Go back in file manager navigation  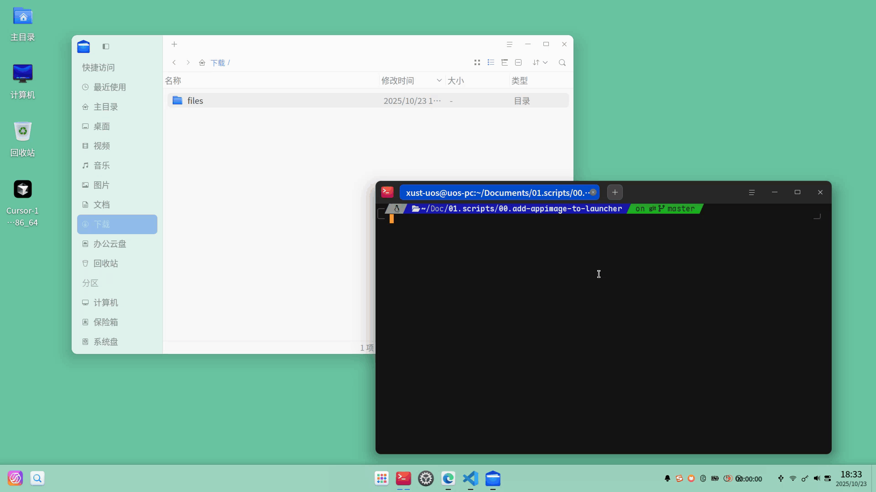click(174, 62)
